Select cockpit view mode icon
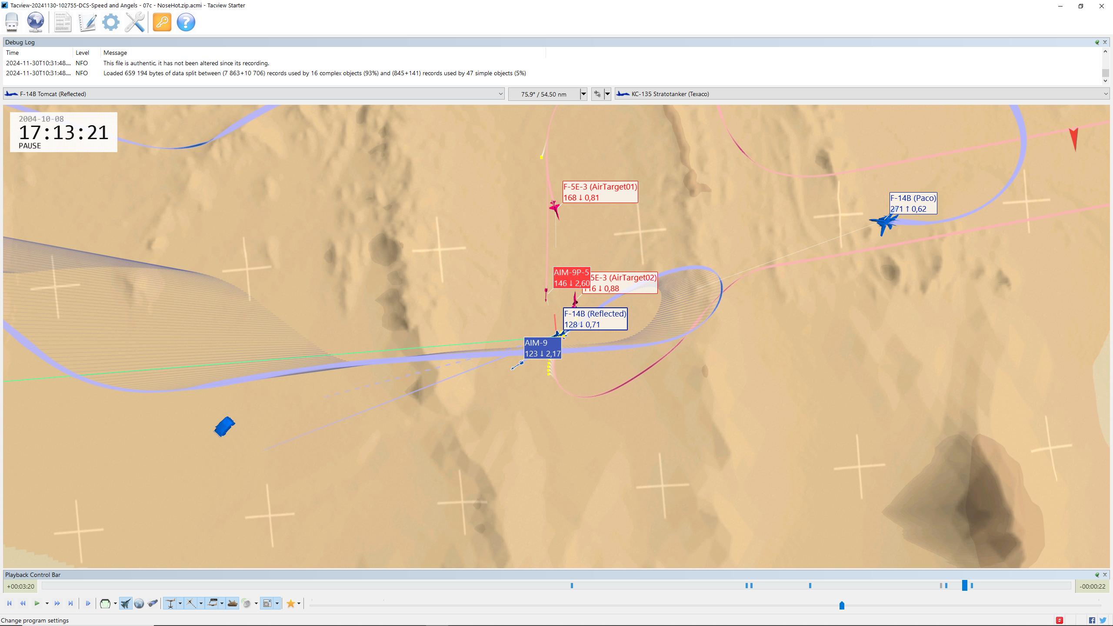Image resolution: width=1113 pixels, height=626 pixels. click(x=105, y=603)
